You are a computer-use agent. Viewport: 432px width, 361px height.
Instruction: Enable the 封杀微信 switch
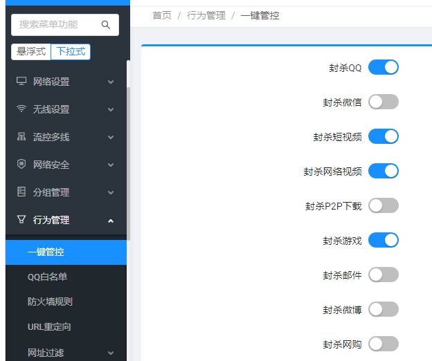(384, 102)
